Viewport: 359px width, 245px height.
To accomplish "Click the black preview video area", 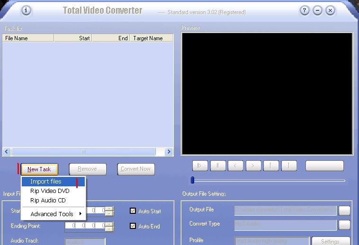I will 267,94.
